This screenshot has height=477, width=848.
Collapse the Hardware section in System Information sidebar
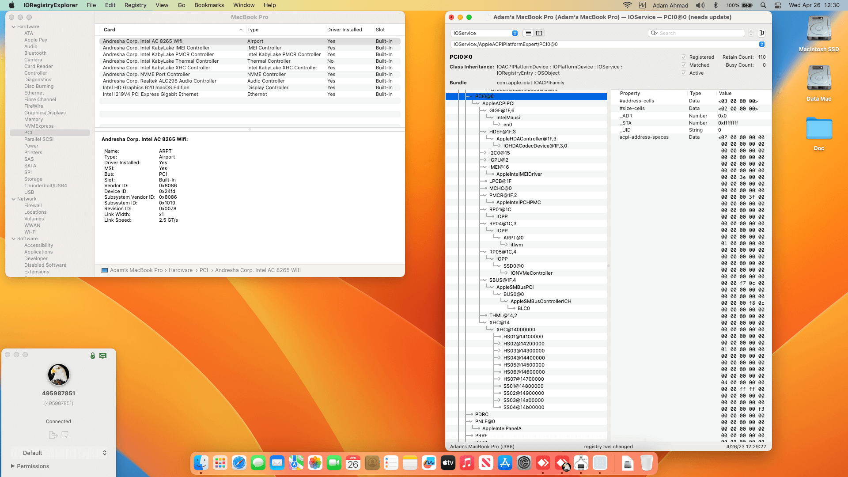[x=14, y=27]
